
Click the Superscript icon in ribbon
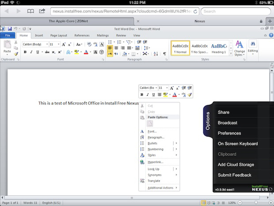60,52
